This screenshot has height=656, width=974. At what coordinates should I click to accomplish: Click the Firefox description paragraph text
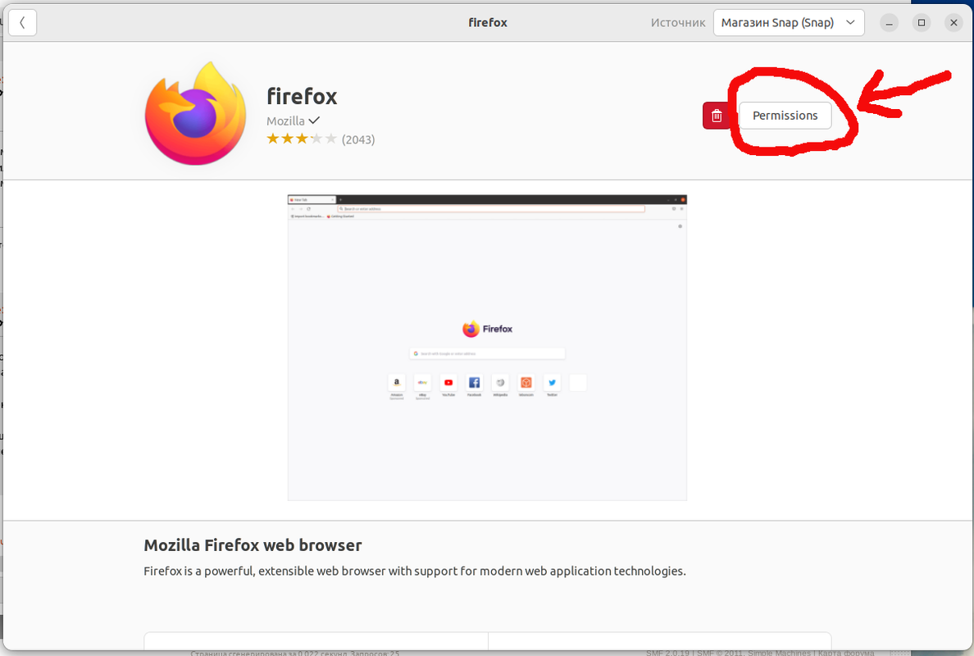click(x=415, y=571)
